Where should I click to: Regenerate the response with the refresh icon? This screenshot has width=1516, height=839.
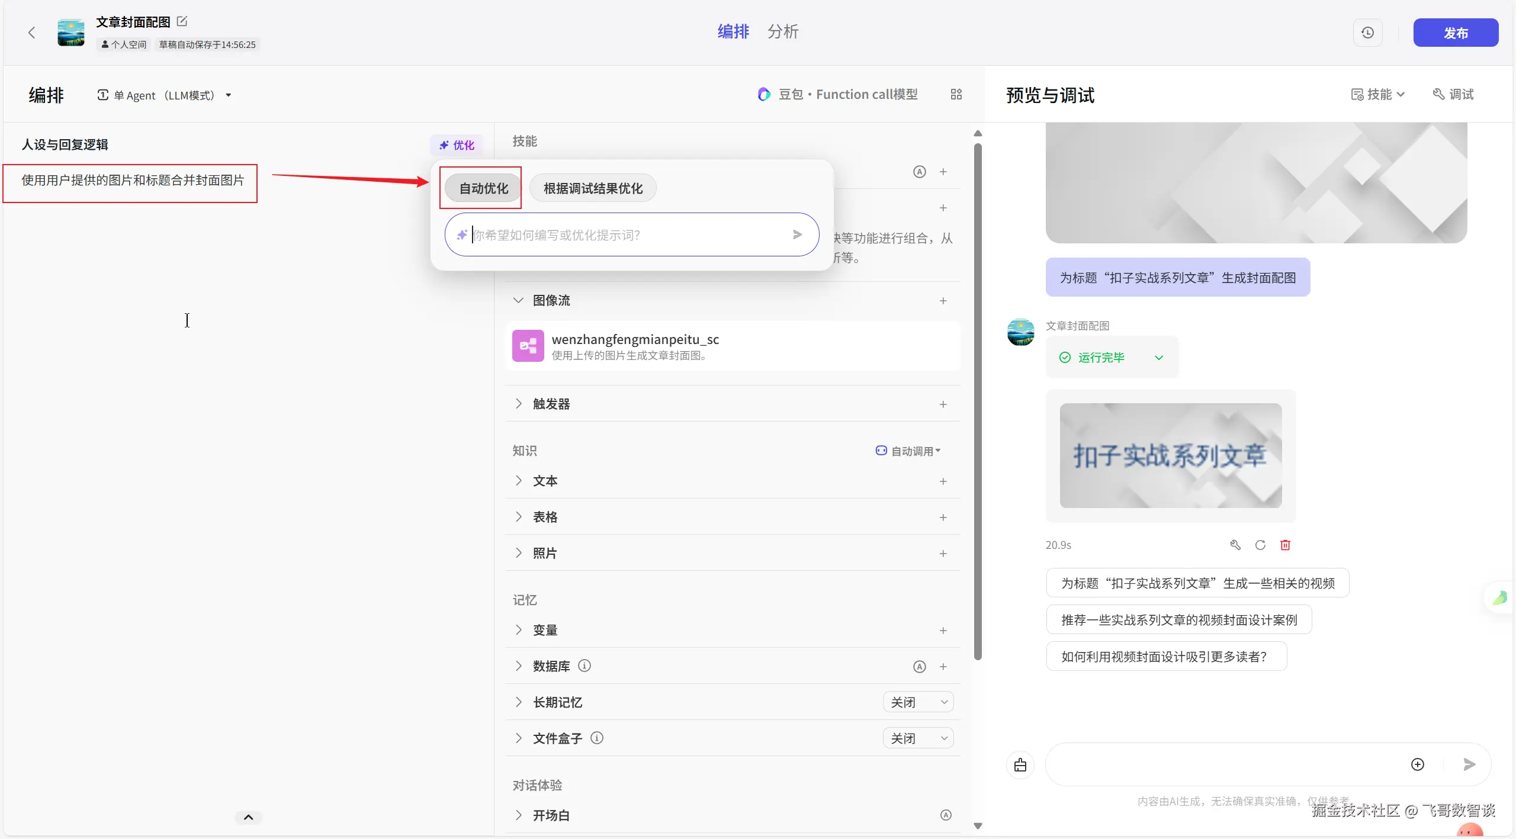click(1260, 545)
